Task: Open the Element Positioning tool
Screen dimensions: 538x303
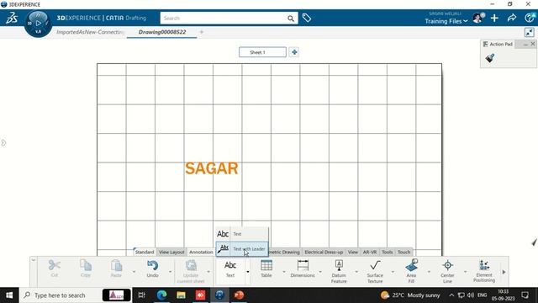Action: coord(484,271)
